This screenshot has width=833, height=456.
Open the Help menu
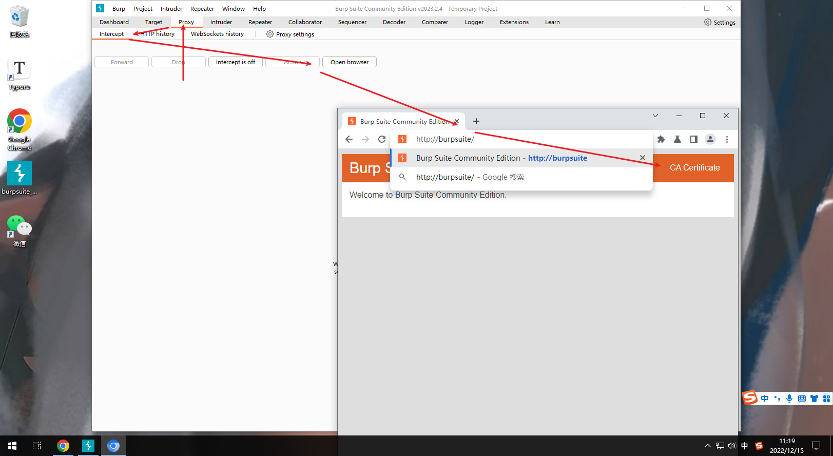(259, 9)
